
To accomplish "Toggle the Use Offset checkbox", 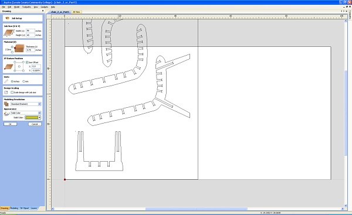I will pos(27,62).
